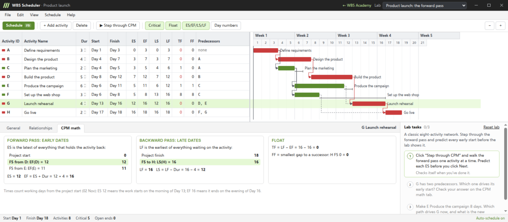Adjust duration stepper for Plan the marketing
Image resolution: width=508 pixels, height=222 pixels.
click(x=85, y=68)
